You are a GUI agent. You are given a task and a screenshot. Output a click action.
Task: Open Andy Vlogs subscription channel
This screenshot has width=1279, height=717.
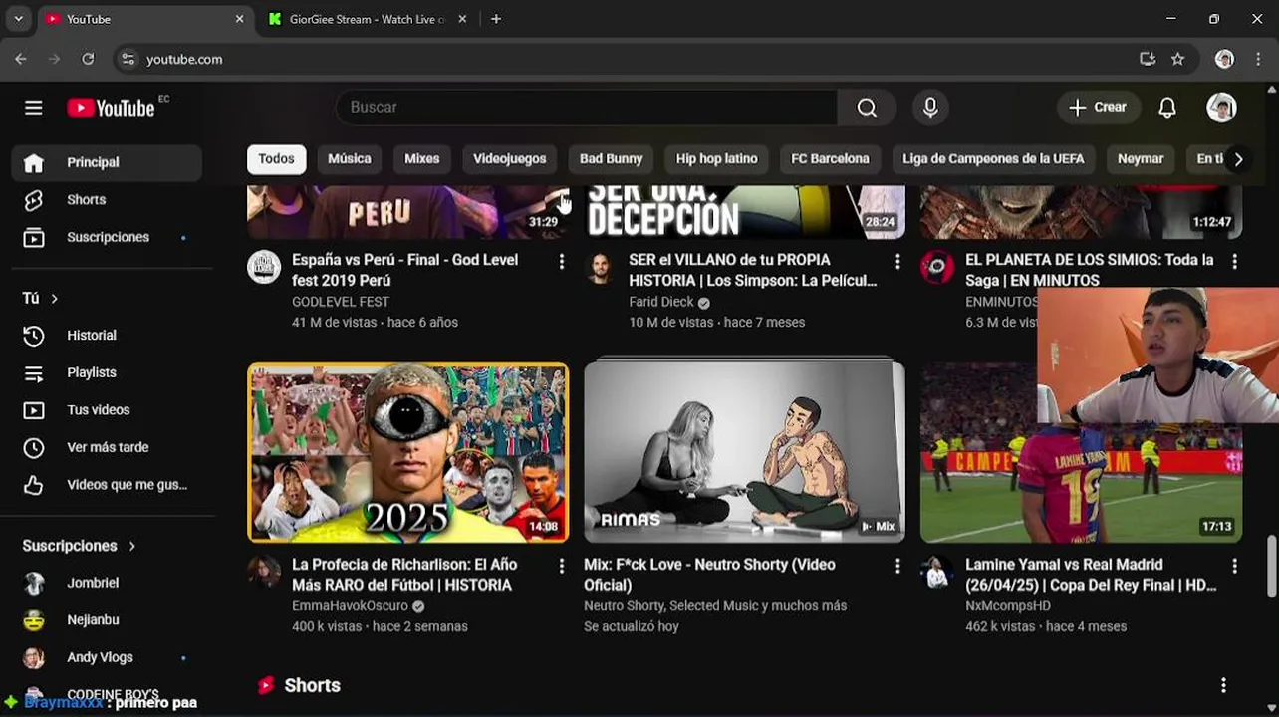pyautogui.click(x=107, y=657)
